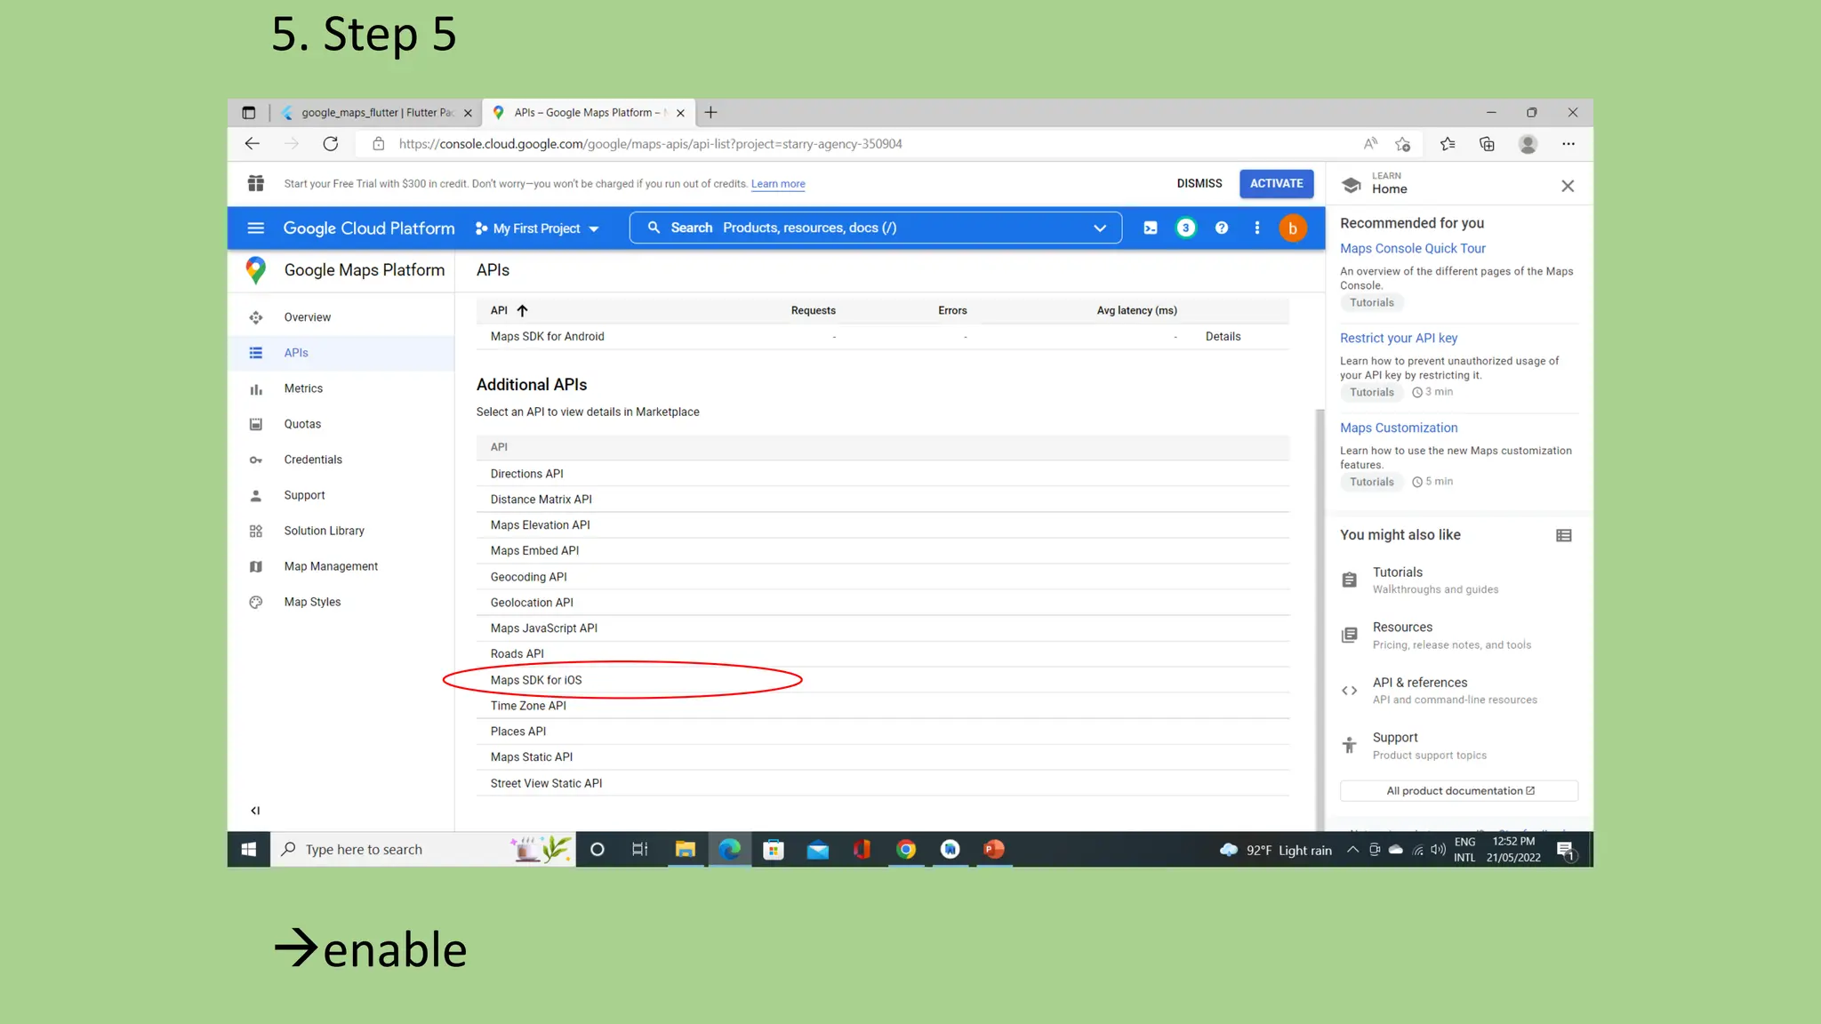
Task: Open the browser three-dot settings menu
Action: (x=1568, y=144)
